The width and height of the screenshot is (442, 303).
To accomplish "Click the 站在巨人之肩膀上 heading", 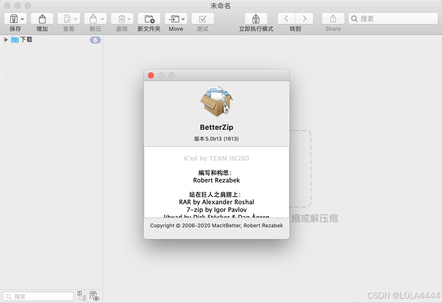I will point(215,195).
